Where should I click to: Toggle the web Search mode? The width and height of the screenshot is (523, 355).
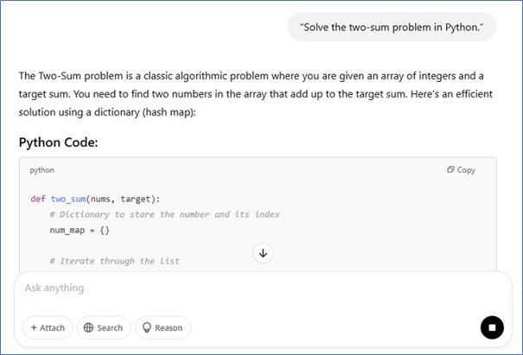coord(104,328)
